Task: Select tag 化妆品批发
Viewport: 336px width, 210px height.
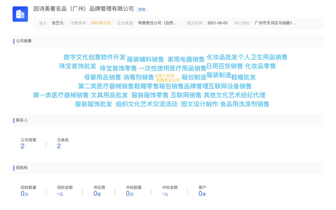Action: [x=222, y=57]
